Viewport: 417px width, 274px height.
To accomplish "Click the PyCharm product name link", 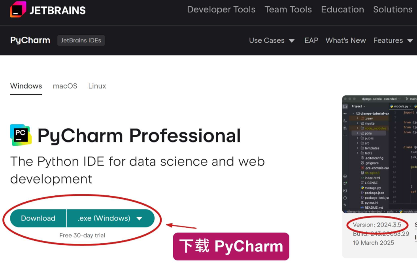I will pos(30,40).
